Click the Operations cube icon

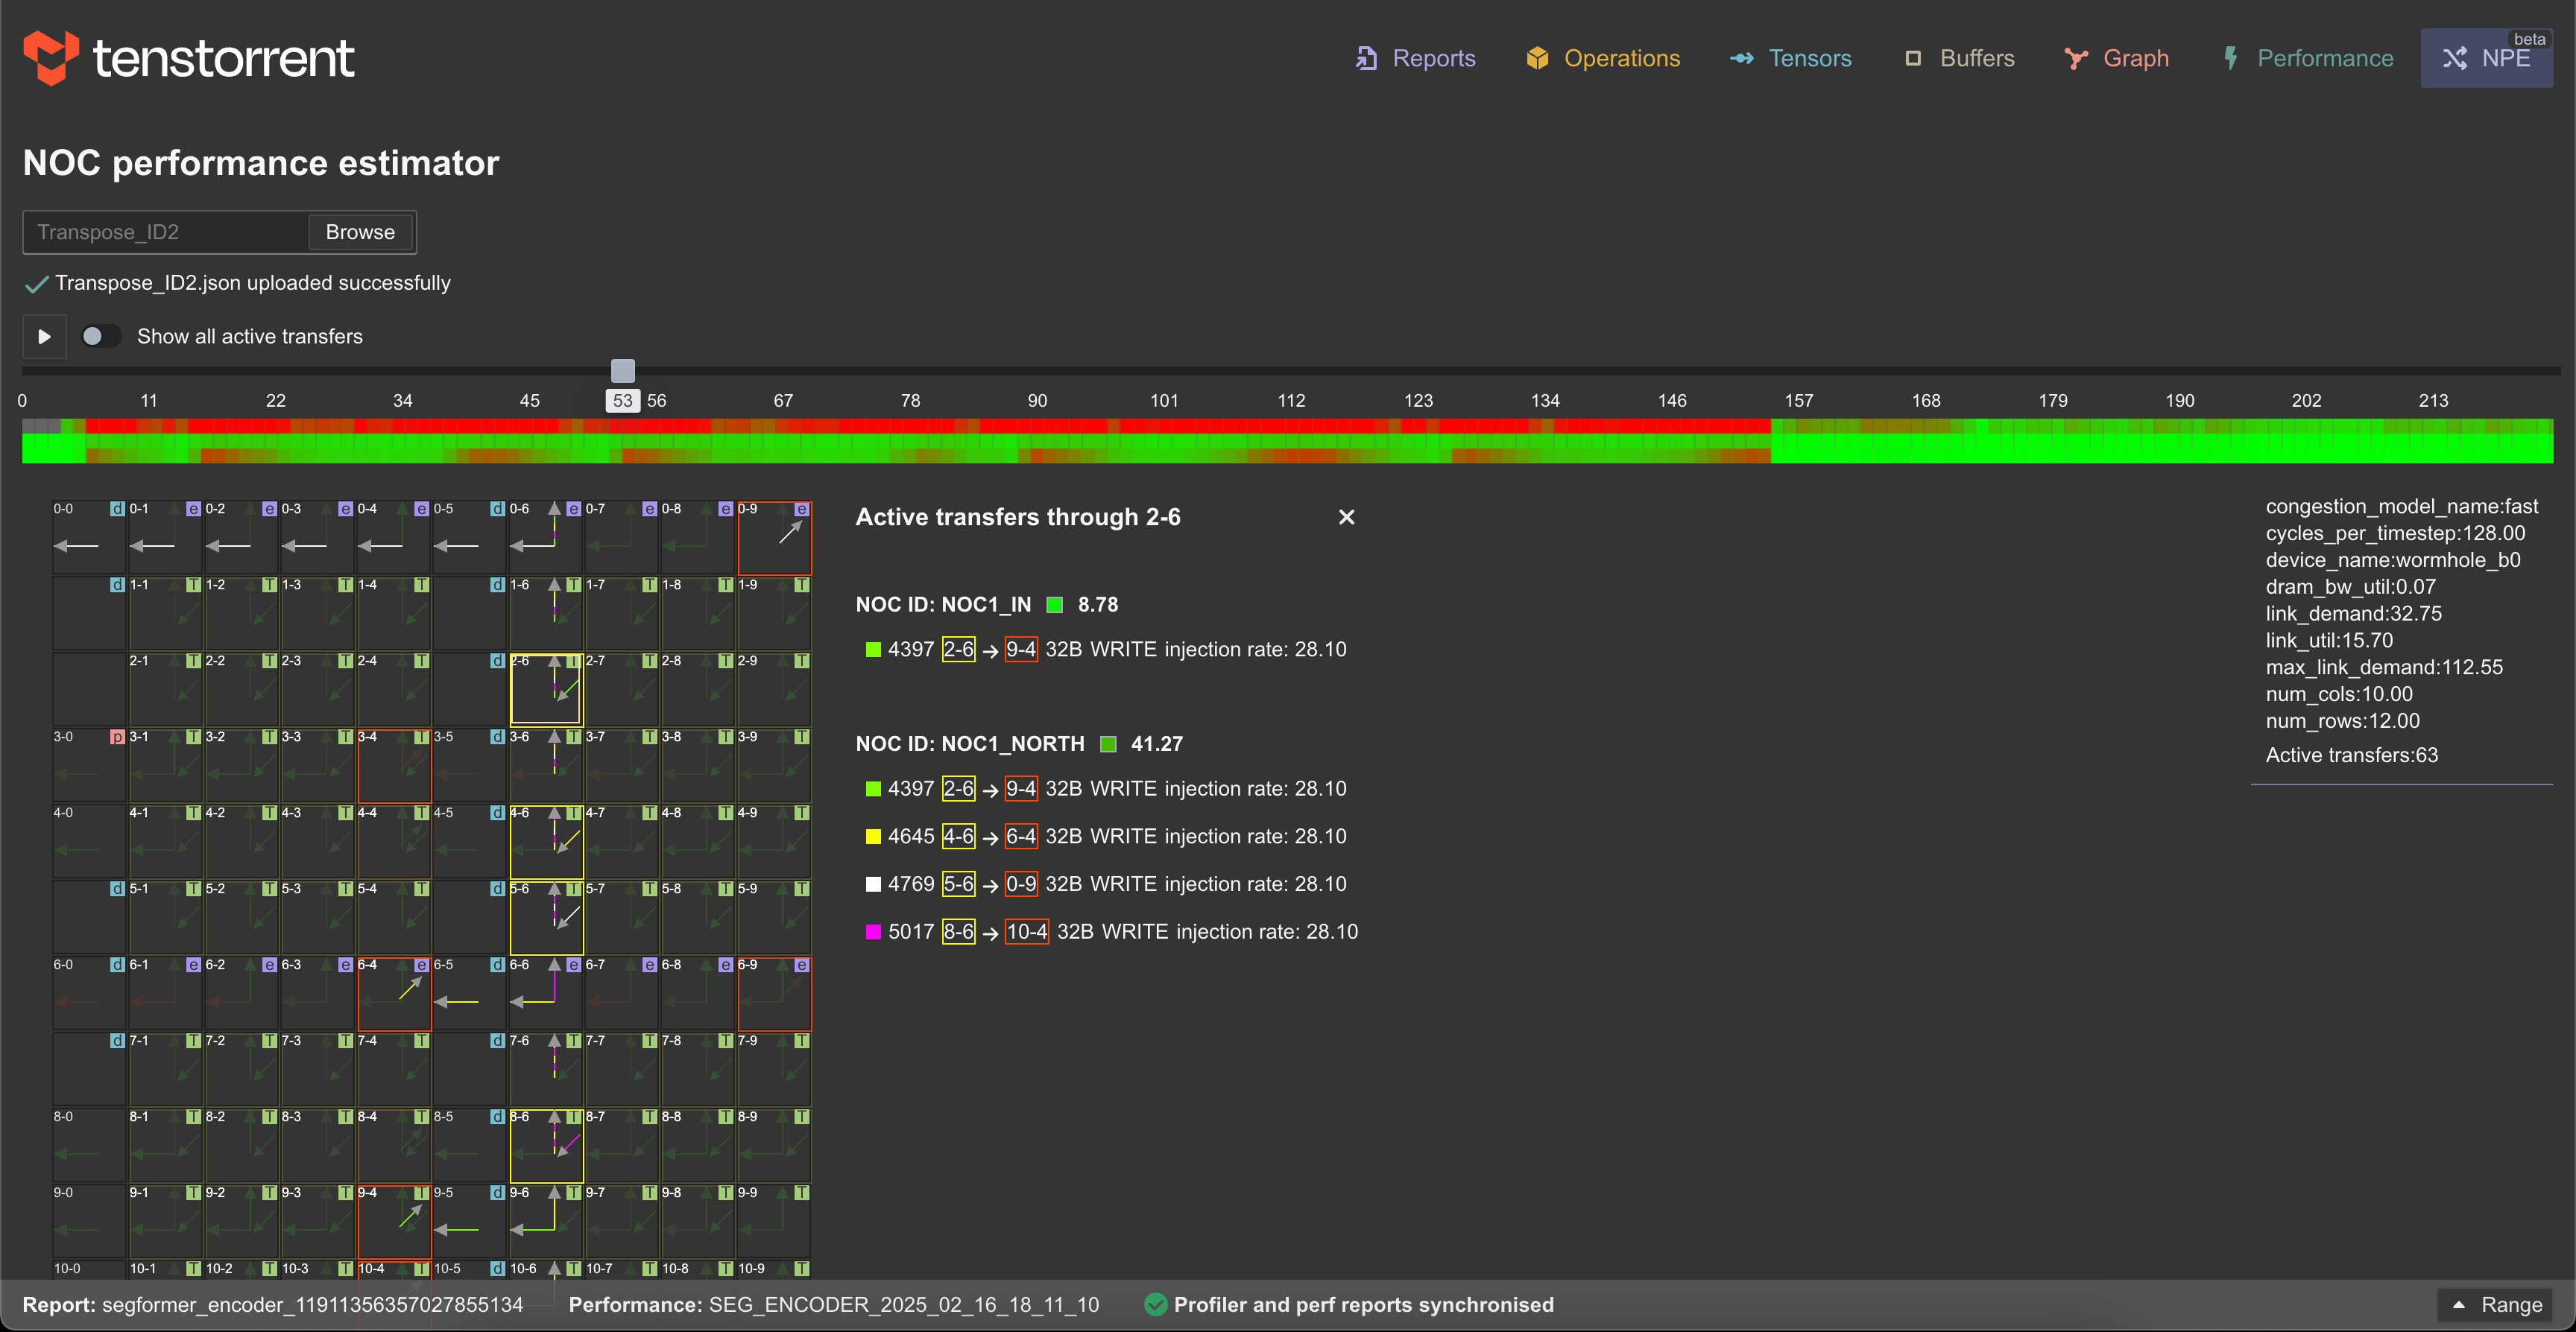coord(1537,58)
